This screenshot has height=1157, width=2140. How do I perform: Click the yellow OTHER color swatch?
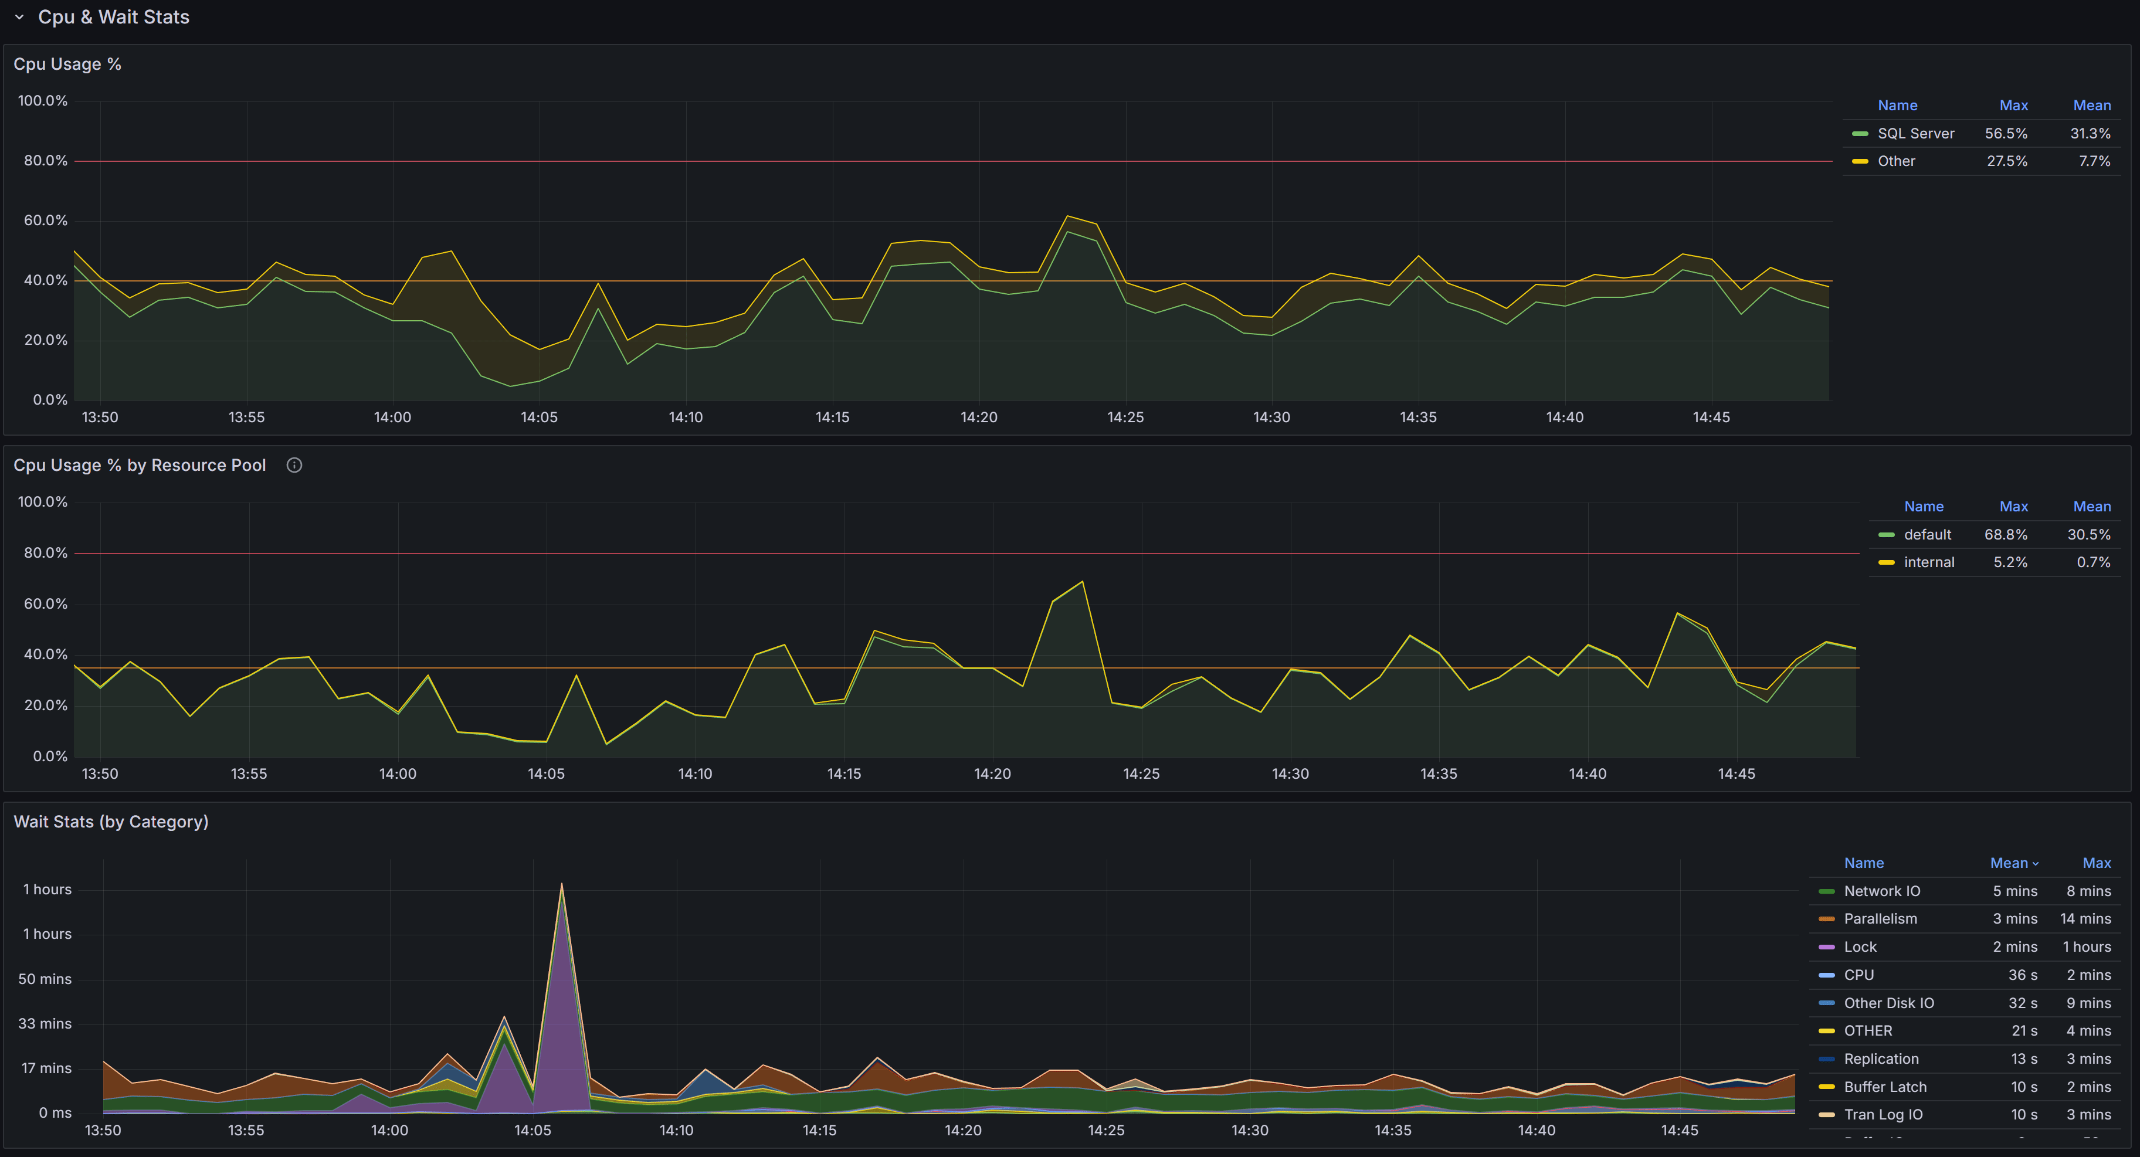(x=1826, y=1030)
